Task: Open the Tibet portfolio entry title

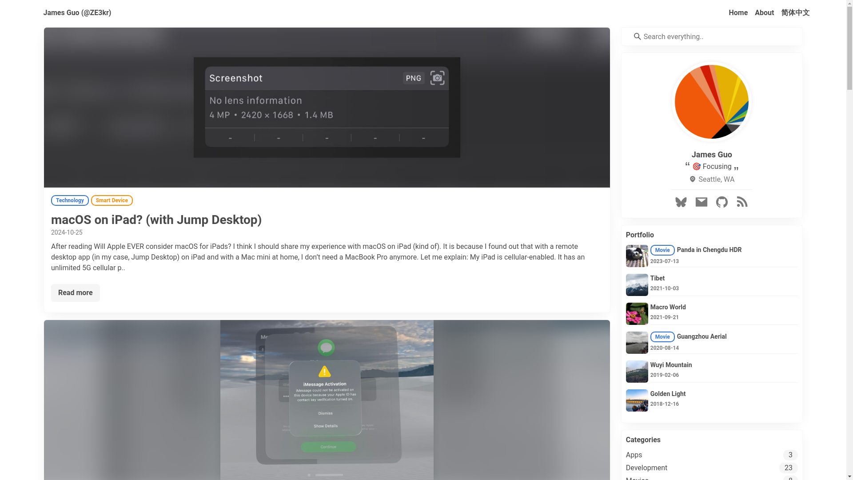Action: (x=658, y=278)
